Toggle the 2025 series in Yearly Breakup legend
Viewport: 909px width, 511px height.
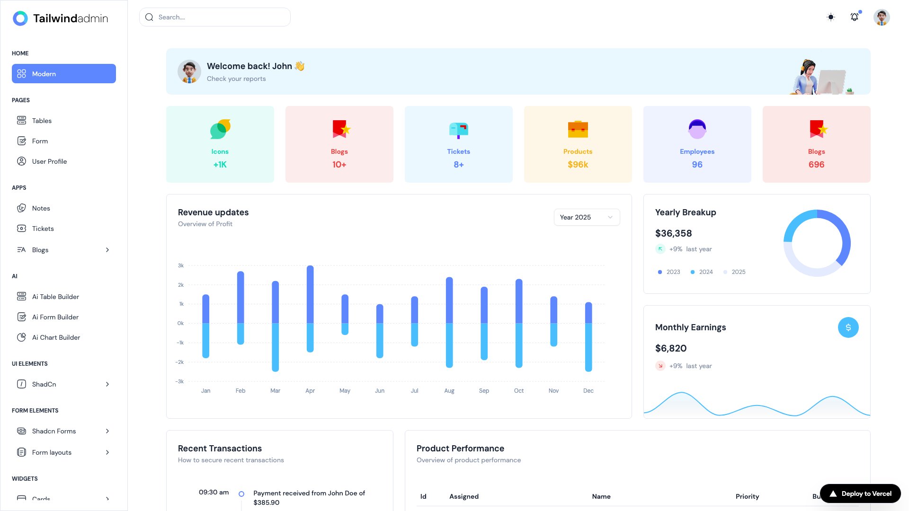click(x=725, y=272)
